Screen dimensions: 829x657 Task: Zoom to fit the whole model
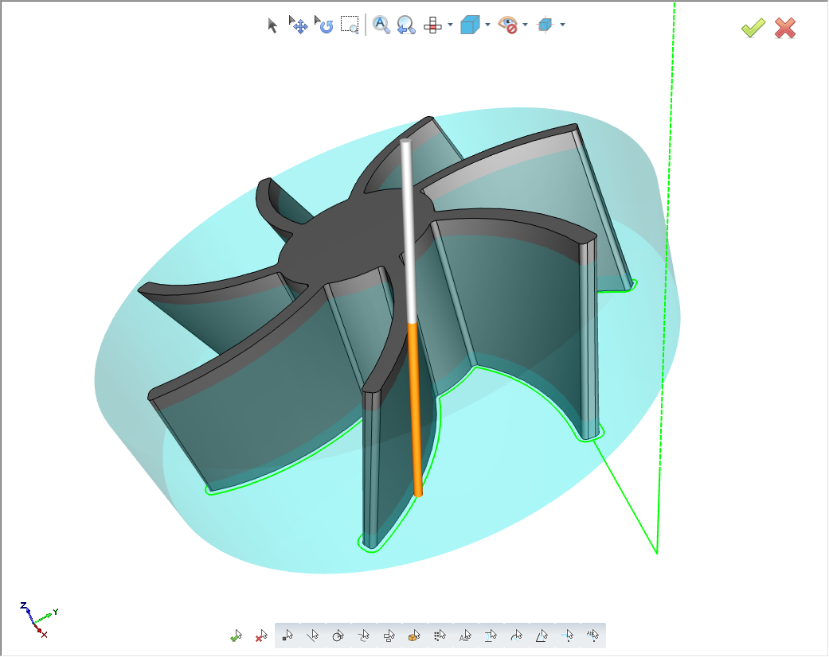pyautogui.click(x=381, y=25)
